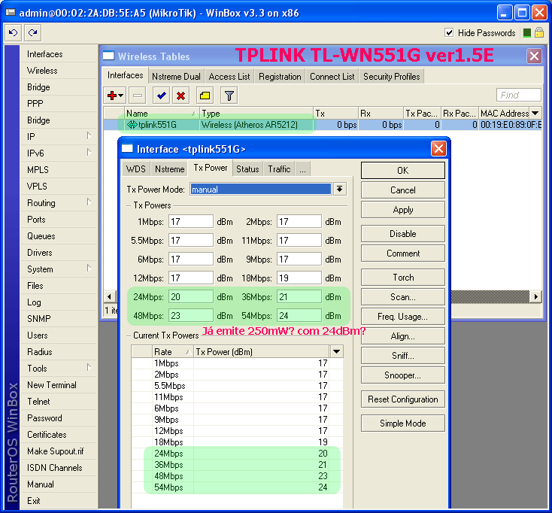This screenshot has width=552, height=513.
Task: Switch to the Traffic tab
Action: 279,169
